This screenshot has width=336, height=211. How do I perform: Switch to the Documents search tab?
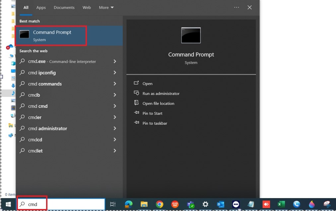click(64, 8)
